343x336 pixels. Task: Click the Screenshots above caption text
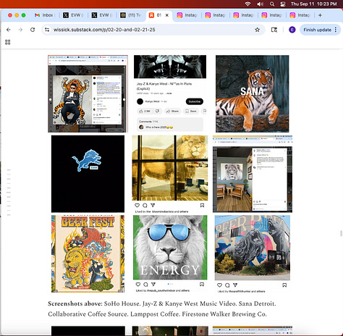(x=162, y=308)
